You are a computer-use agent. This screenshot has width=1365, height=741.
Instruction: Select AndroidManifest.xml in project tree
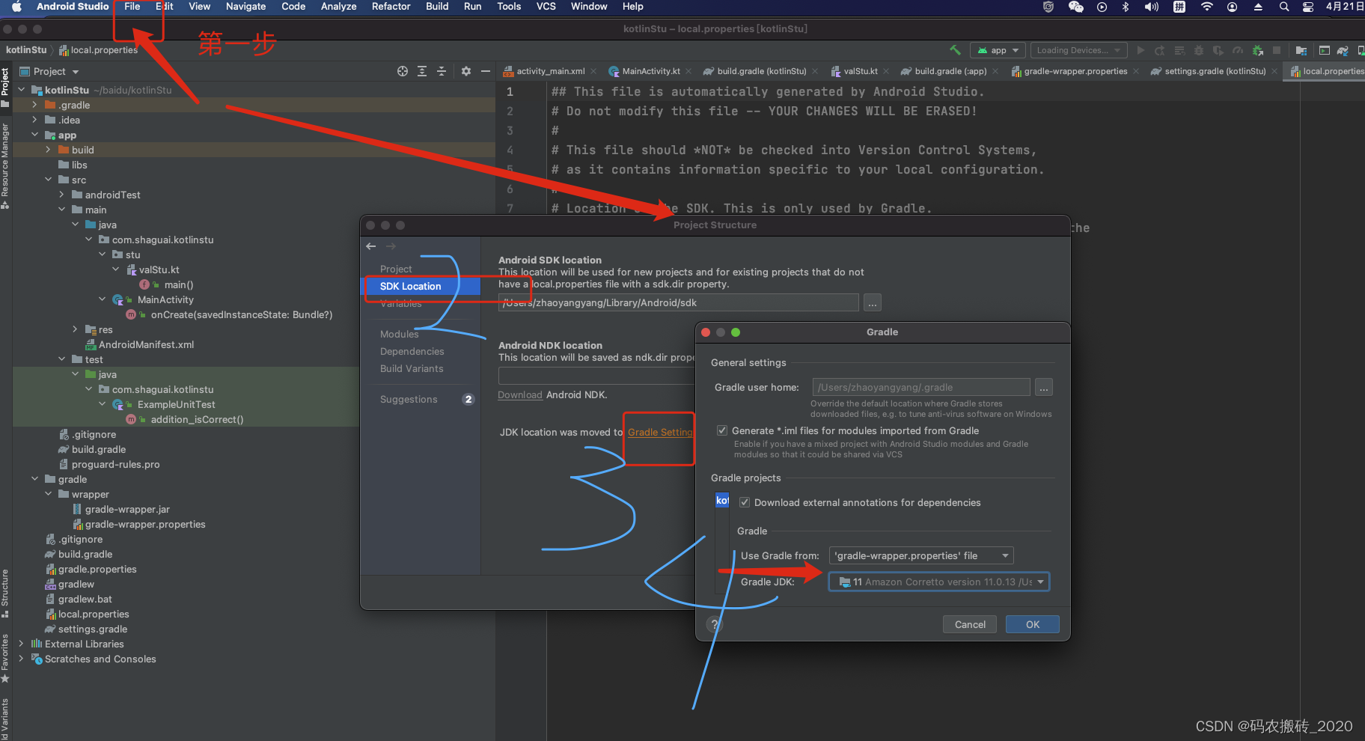(x=146, y=344)
